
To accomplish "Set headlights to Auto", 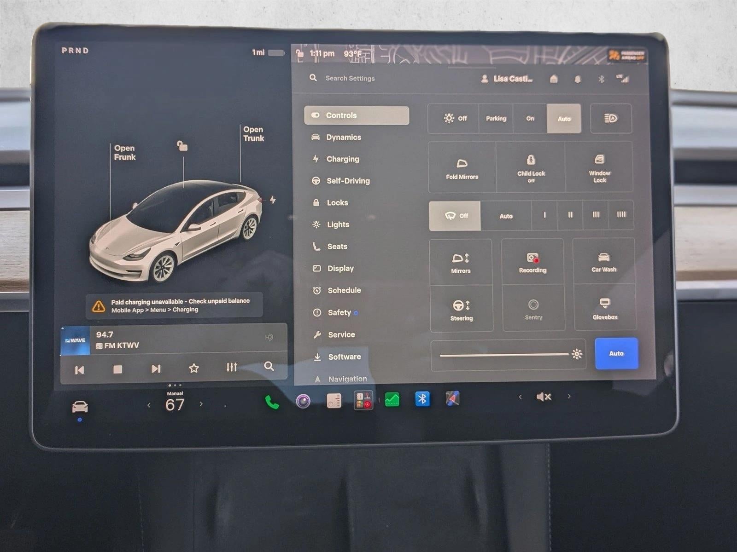I will [564, 118].
